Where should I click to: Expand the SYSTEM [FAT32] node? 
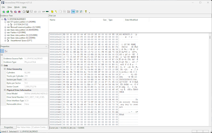8,25
